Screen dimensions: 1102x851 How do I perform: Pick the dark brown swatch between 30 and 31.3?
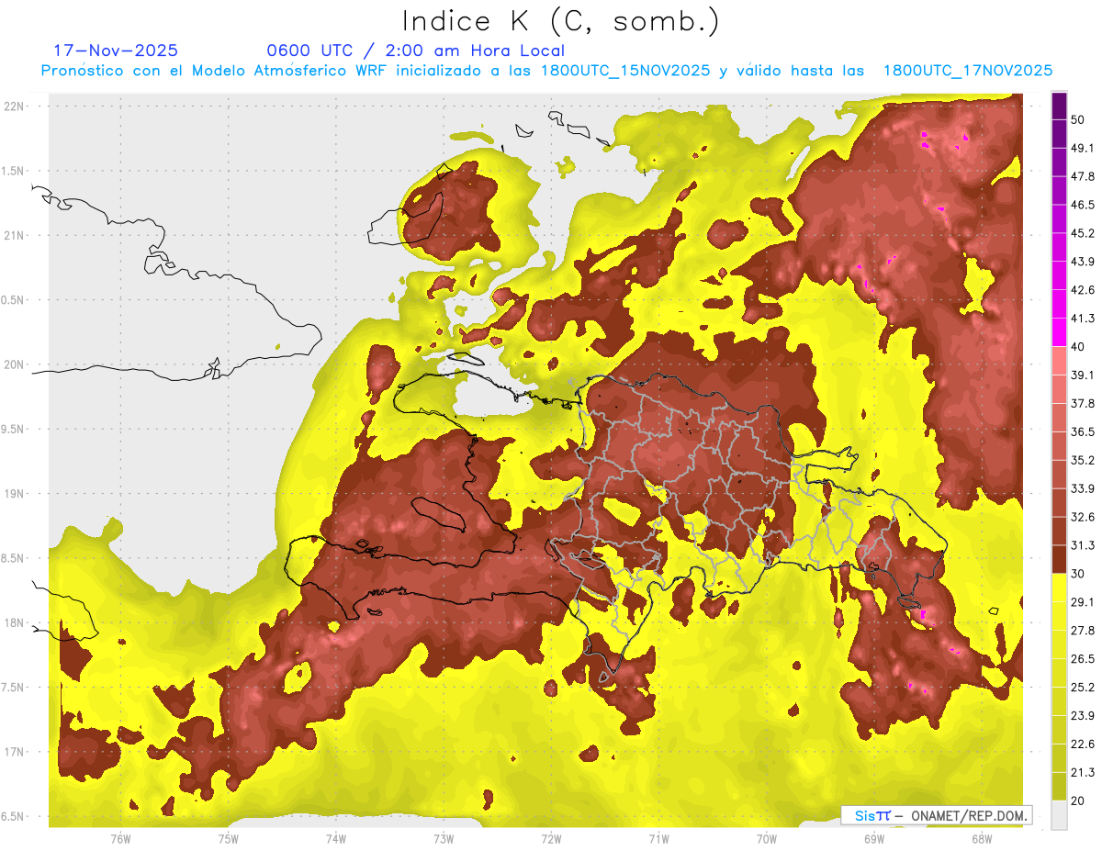(1059, 560)
